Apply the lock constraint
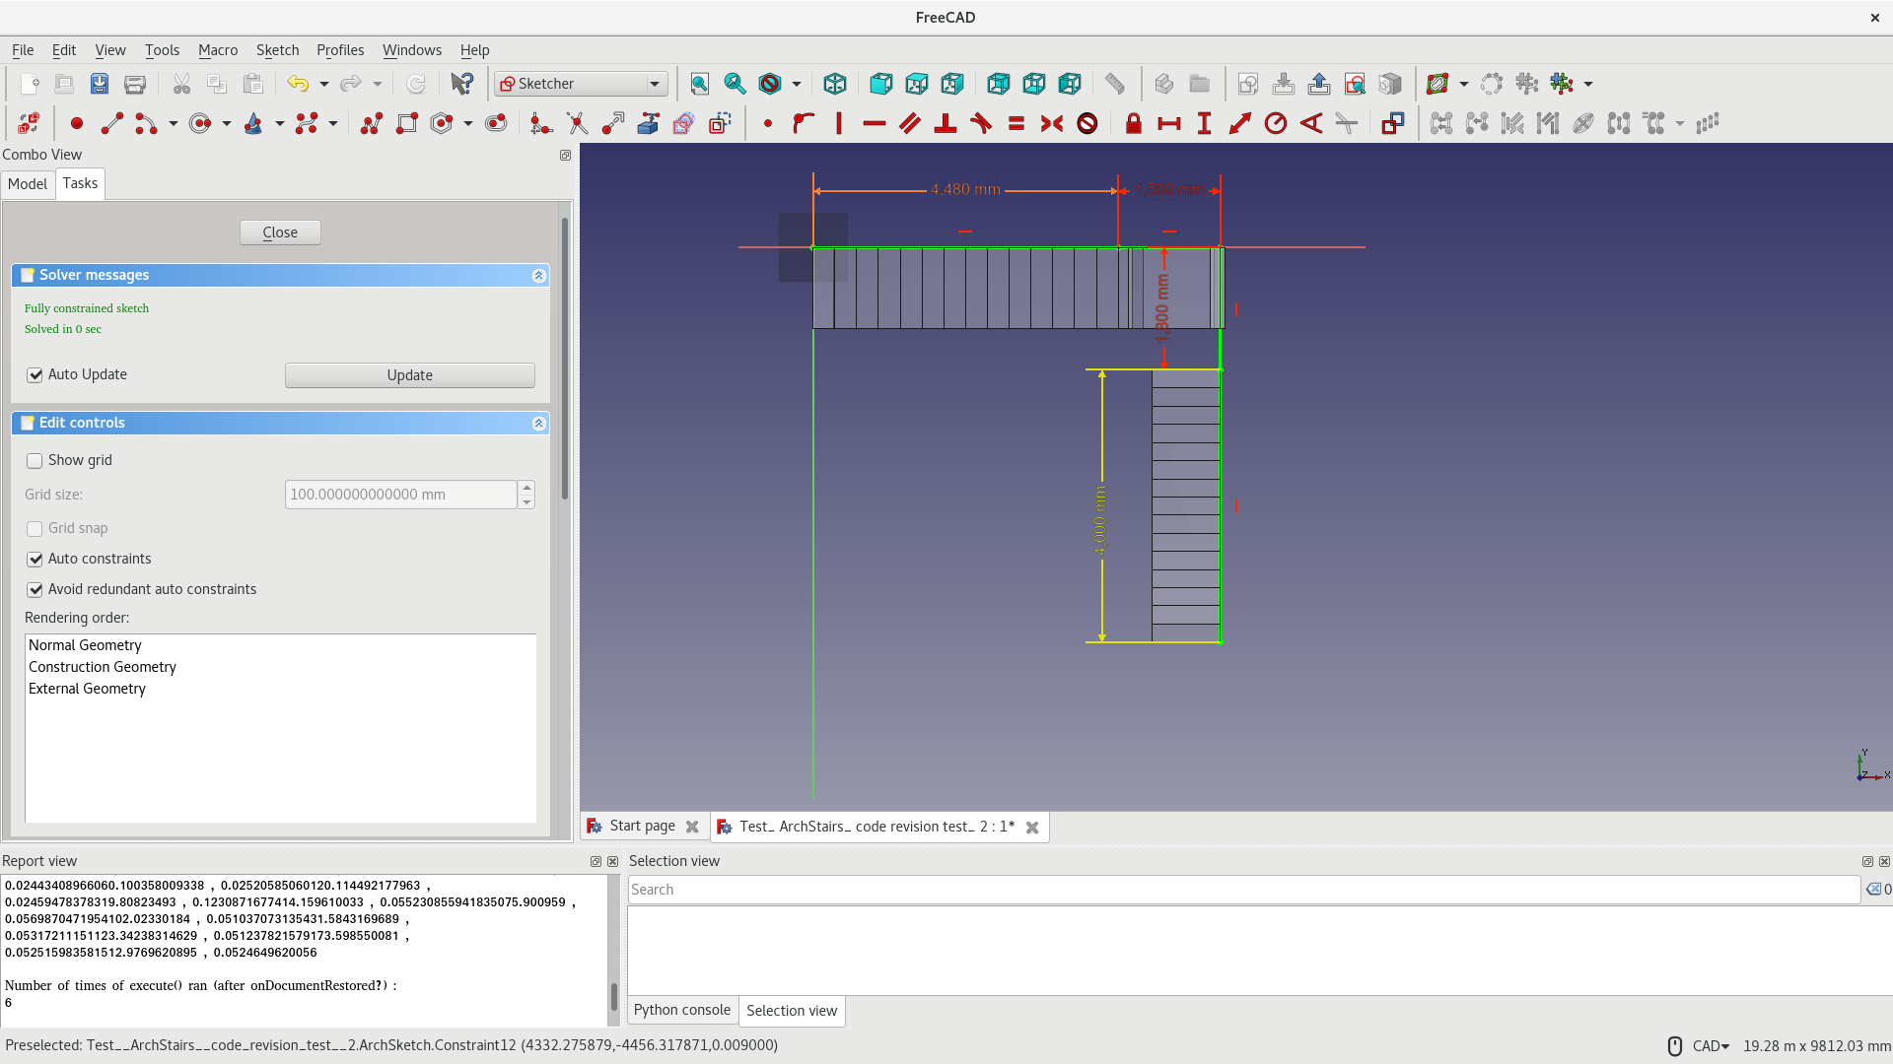The width and height of the screenshot is (1893, 1064). pos(1133,123)
